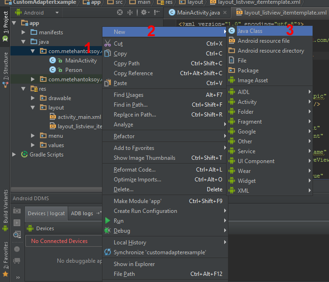Click the Person class icon in tree
Viewport: 329px width, 282px height.
pyautogui.click(x=53, y=70)
